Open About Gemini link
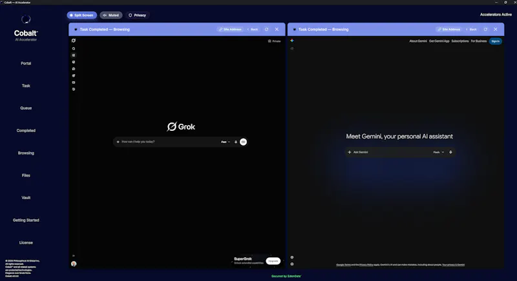517x281 pixels. tap(418, 41)
